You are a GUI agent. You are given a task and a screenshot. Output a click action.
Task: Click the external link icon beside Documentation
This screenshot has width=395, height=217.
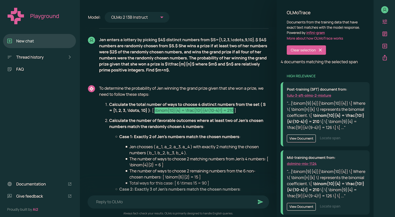pos(70,184)
